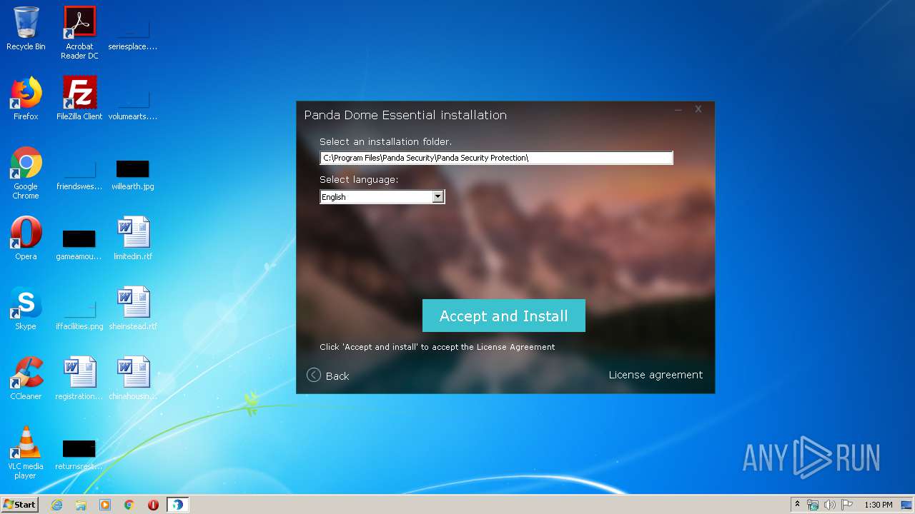Click the 1:30 PM taskbar clock
Screen dimensions: 915x514
coord(879,505)
